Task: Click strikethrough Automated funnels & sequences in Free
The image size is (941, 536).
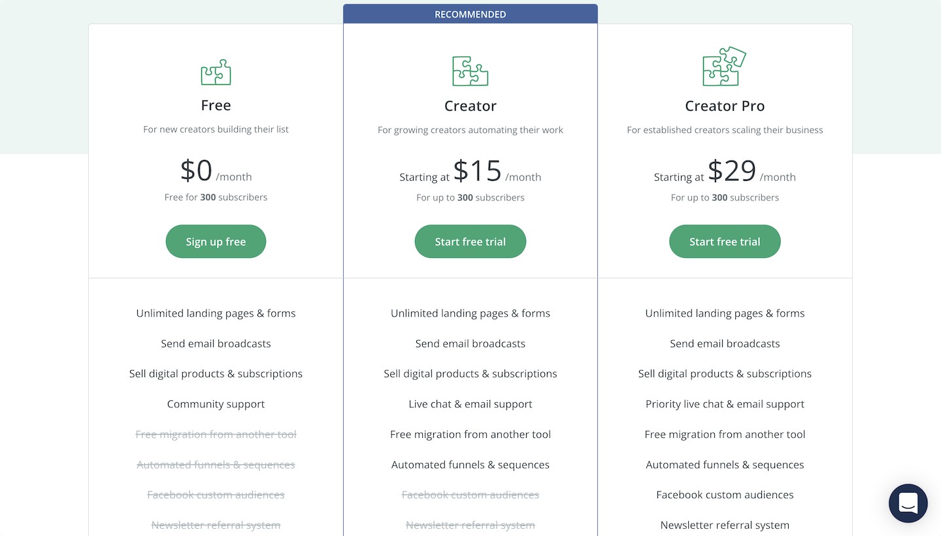Action: tap(216, 465)
